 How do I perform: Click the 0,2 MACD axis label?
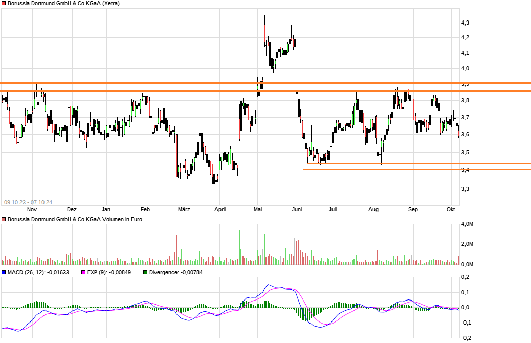pyautogui.click(x=466, y=277)
